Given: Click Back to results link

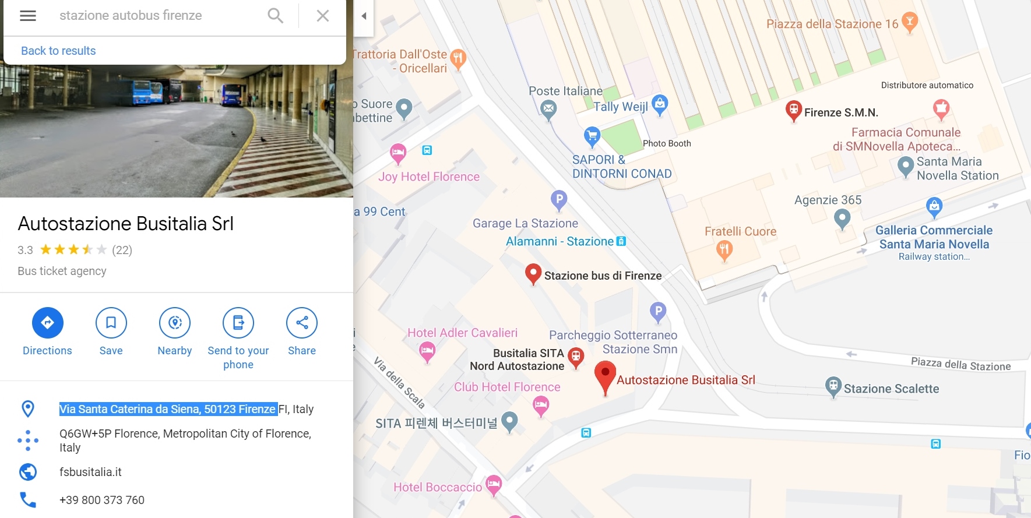Looking at the screenshot, I should tap(58, 51).
